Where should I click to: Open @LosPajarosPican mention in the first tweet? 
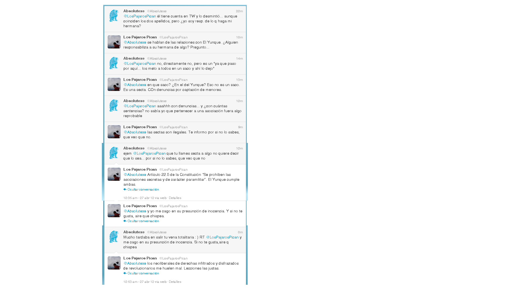140,16
